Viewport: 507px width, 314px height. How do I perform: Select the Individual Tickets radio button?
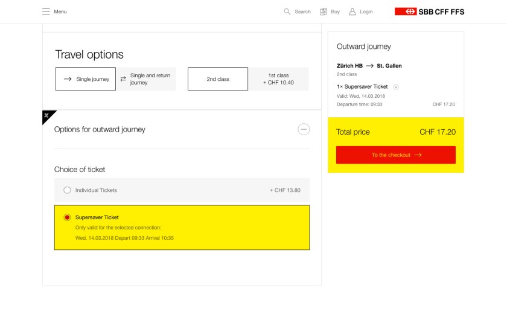(x=67, y=190)
